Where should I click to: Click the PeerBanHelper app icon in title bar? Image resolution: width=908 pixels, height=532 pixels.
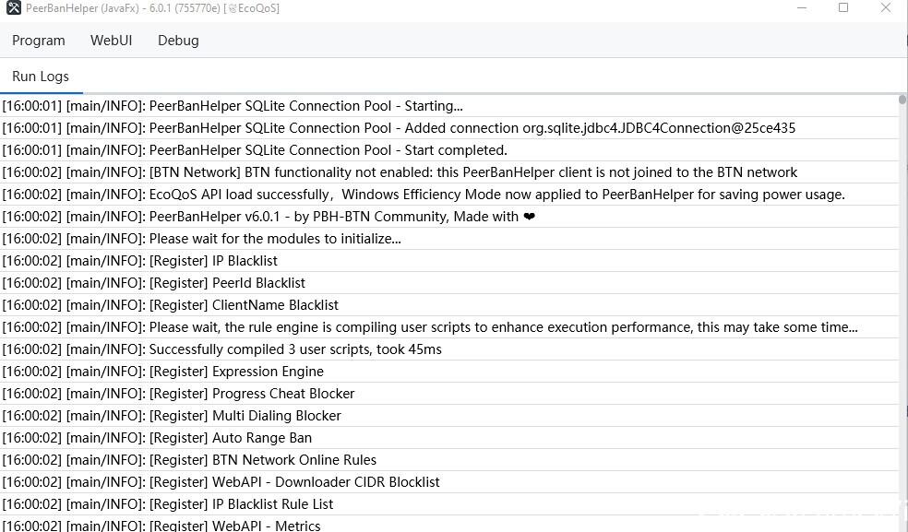point(13,8)
